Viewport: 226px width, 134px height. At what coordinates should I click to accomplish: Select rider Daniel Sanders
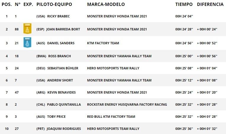[61, 43]
